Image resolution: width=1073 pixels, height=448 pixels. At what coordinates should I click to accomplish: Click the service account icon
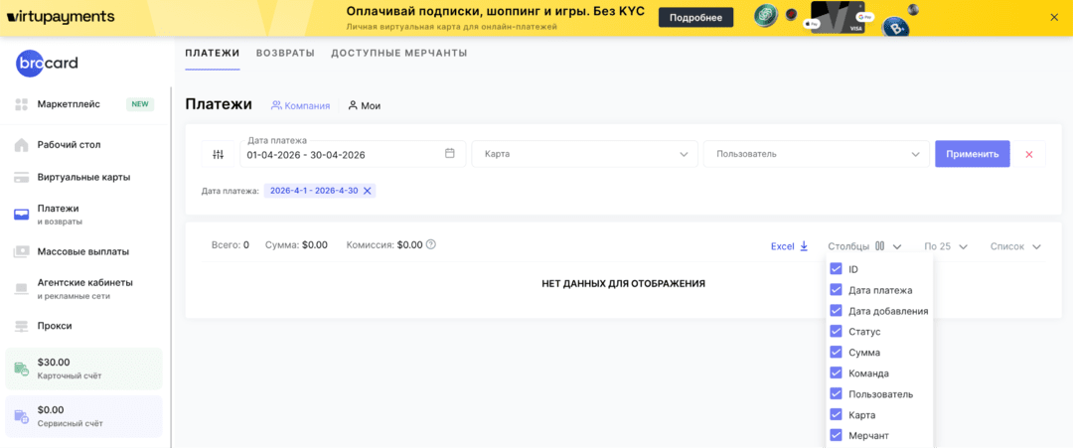point(21,416)
